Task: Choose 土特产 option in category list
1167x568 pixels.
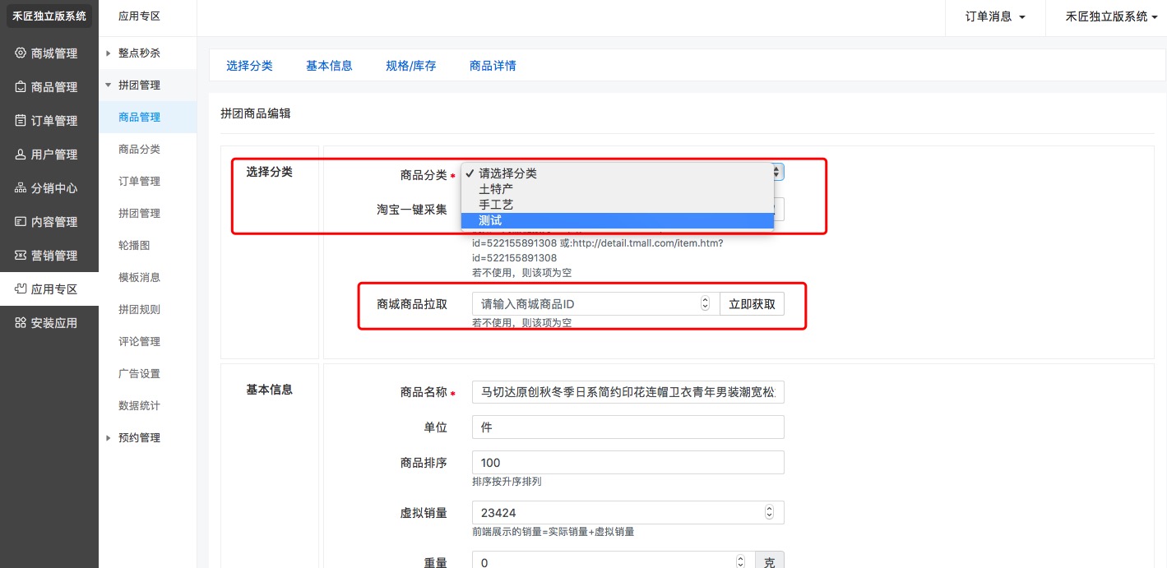Action: (x=496, y=189)
